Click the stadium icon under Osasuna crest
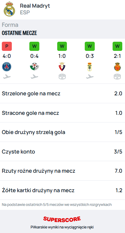125x233 pixels. coord(62,77)
